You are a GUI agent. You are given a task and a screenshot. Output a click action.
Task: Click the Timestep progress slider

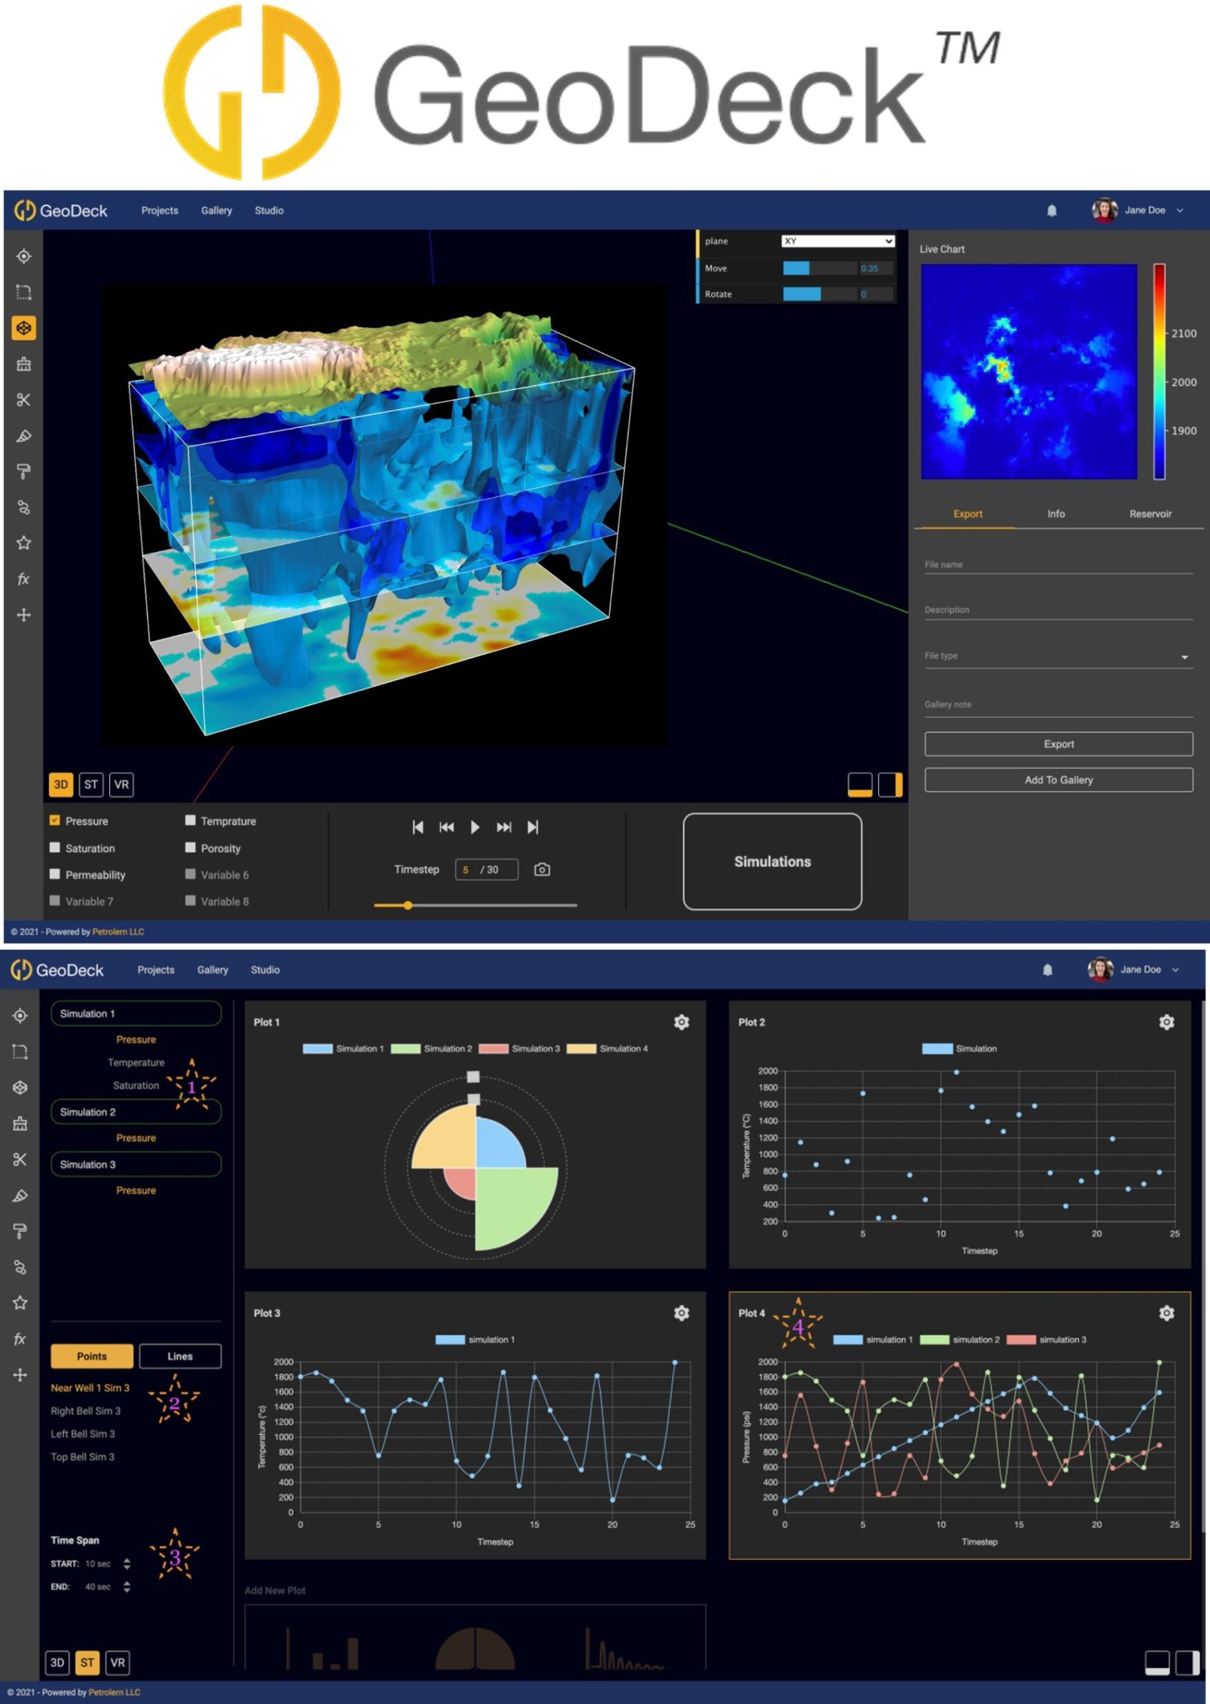click(x=475, y=906)
